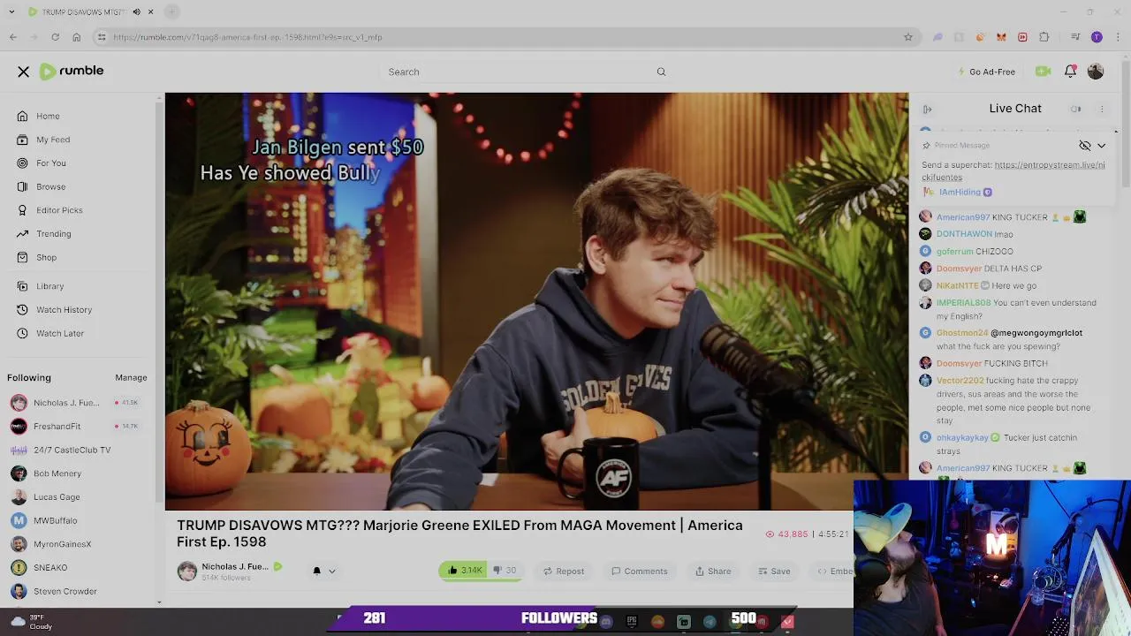Save the video with Save button
This screenshot has height=636, width=1131.
pos(774,571)
